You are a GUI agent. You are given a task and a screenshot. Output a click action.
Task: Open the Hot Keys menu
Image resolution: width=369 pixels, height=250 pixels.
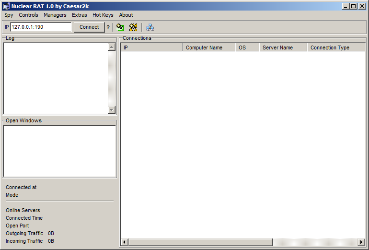coord(103,15)
